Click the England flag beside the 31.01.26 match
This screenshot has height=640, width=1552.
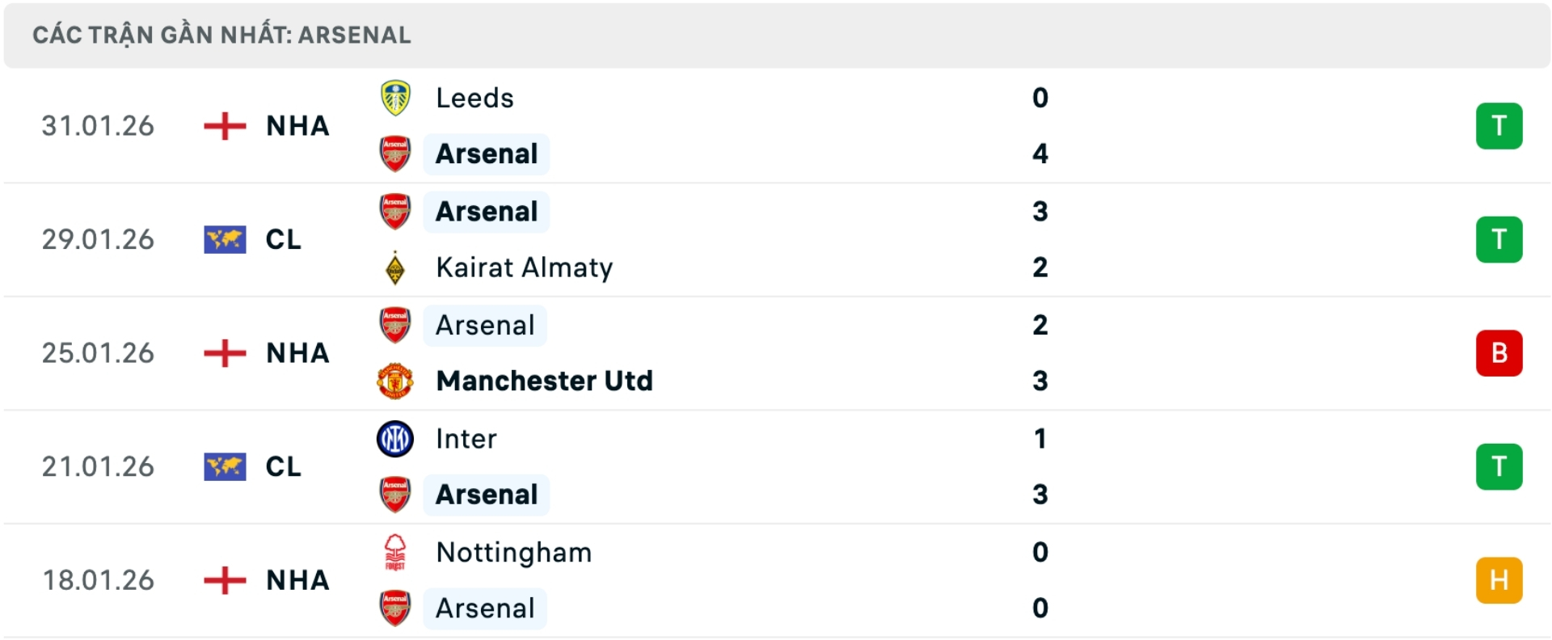tap(224, 126)
